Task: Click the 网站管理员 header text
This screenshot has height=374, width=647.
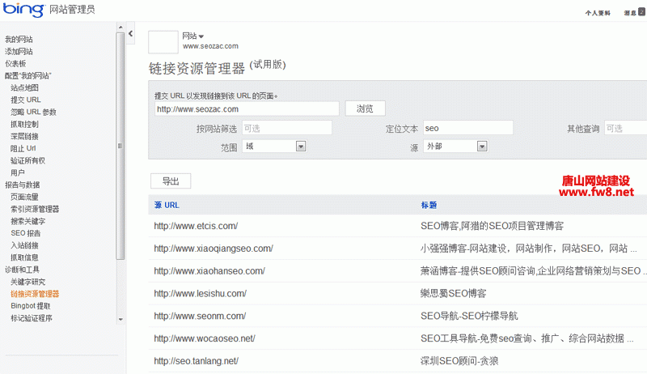Action: tap(72, 10)
